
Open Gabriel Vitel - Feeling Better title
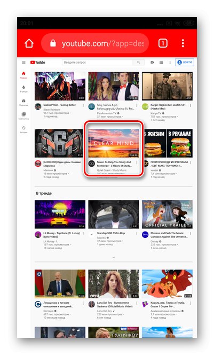pyautogui.click(x=60, y=105)
